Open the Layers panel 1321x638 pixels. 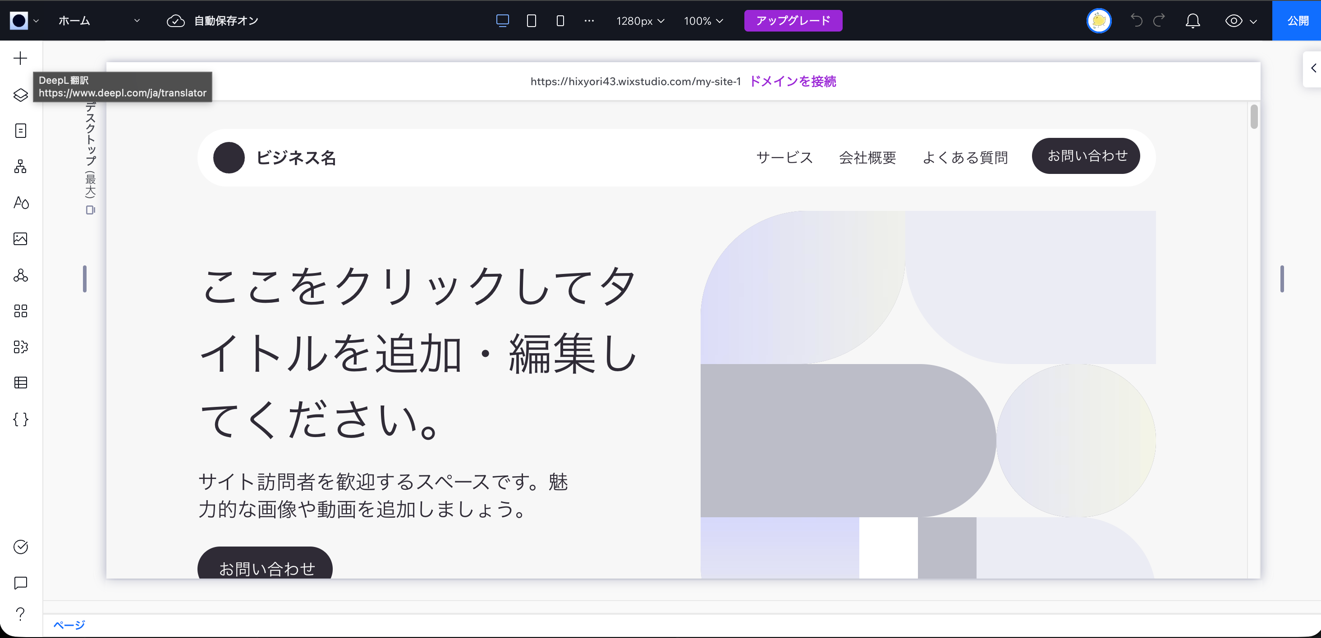(20, 95)
